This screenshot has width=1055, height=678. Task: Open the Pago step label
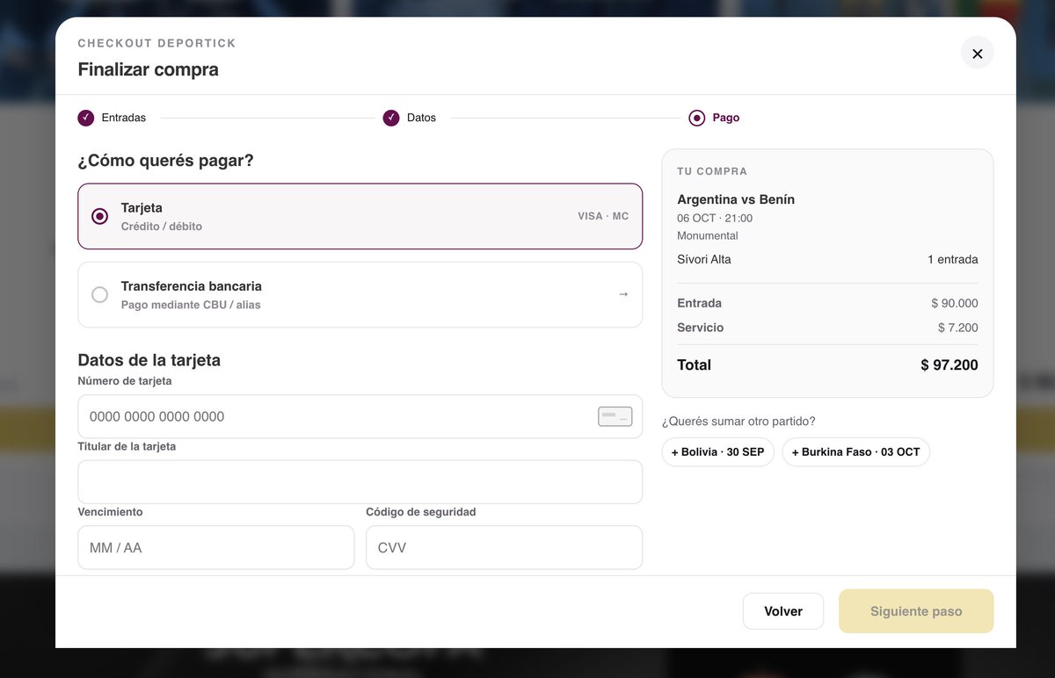(x=726, y=118)
